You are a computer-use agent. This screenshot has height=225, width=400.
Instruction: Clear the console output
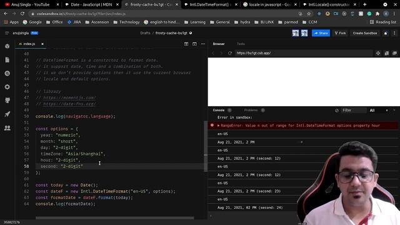337,111
